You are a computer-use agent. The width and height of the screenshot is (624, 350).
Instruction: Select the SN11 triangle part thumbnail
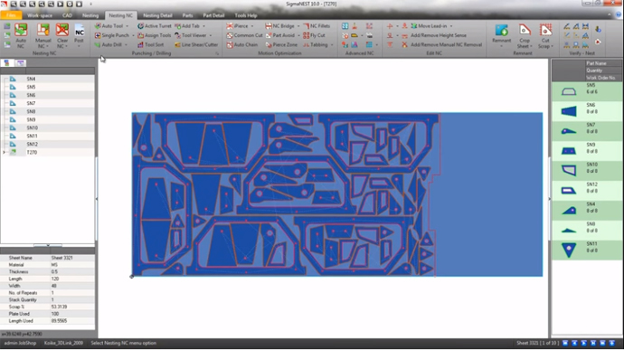click(569, 250)
